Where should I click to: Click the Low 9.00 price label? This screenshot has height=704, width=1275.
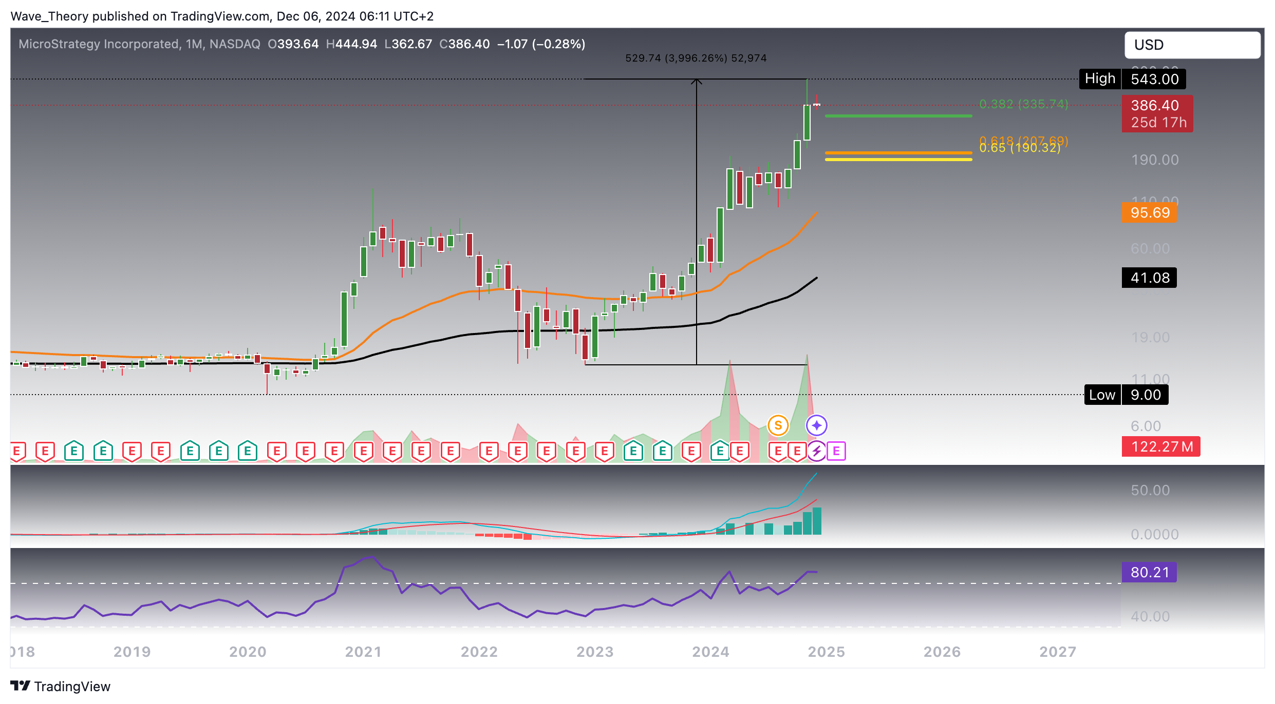pyautogui.click(x=1126, y=395)
